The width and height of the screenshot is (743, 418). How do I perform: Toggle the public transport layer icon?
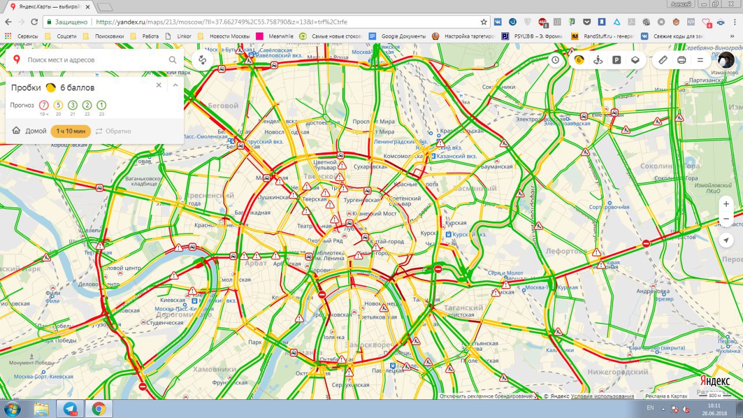[x=598, y=60]
